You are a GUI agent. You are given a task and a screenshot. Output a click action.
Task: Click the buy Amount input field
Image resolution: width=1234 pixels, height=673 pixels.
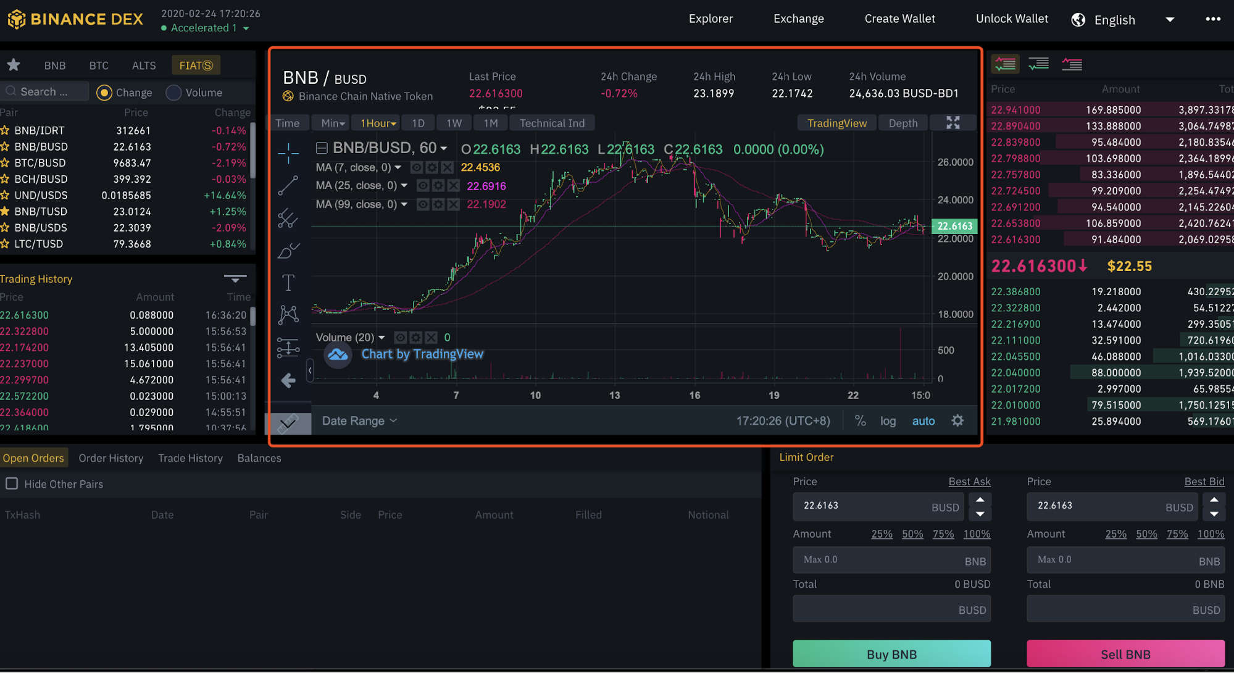point(891,559)
